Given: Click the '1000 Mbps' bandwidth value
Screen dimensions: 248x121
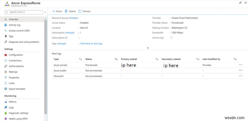Looking at the screenshot, I should (x=177, y=33).
